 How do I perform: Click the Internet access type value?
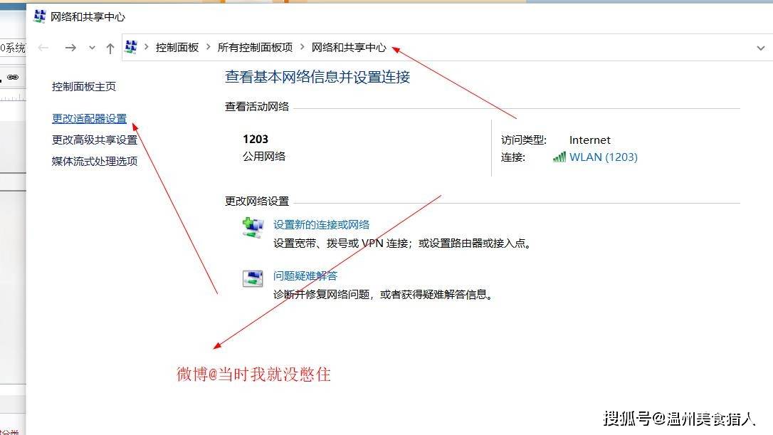pyautogui.click(x=589, y=140)
